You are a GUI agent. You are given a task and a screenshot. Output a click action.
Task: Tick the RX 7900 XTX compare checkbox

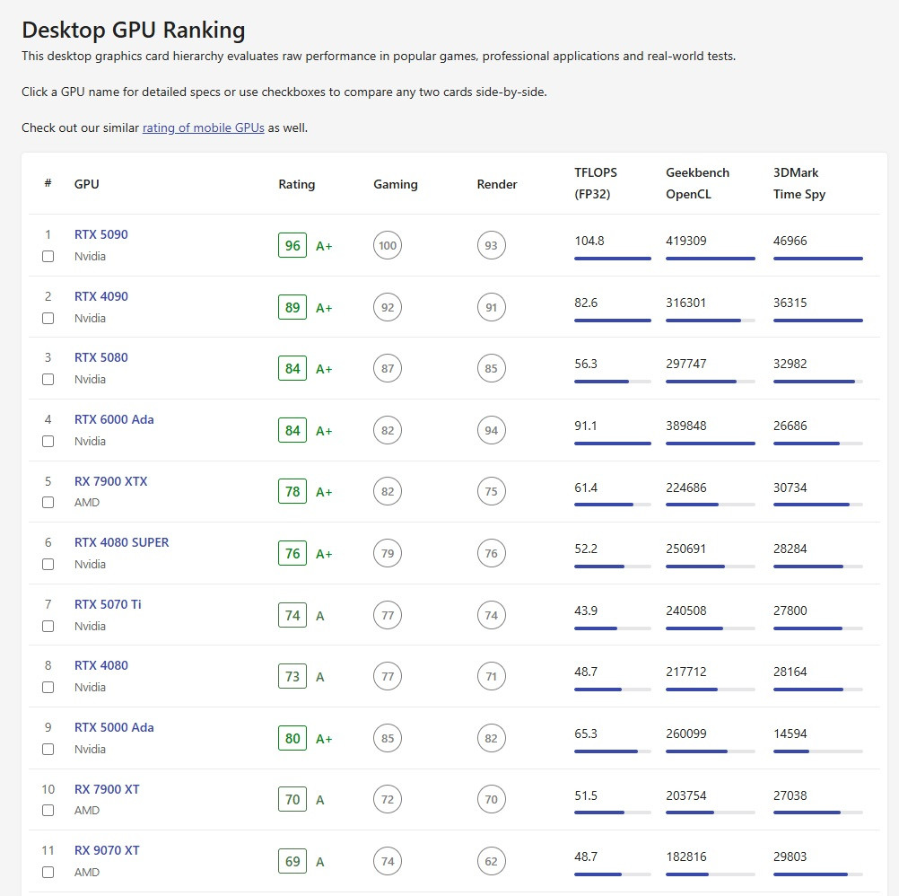(x=48, y=503)
